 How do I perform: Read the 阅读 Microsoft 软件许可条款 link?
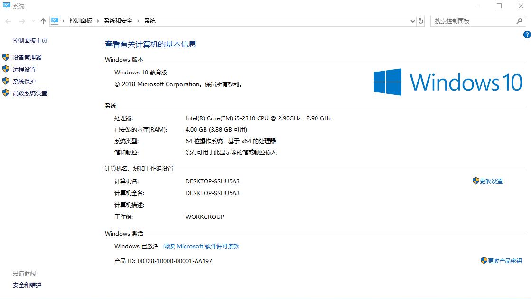point(201,246)
